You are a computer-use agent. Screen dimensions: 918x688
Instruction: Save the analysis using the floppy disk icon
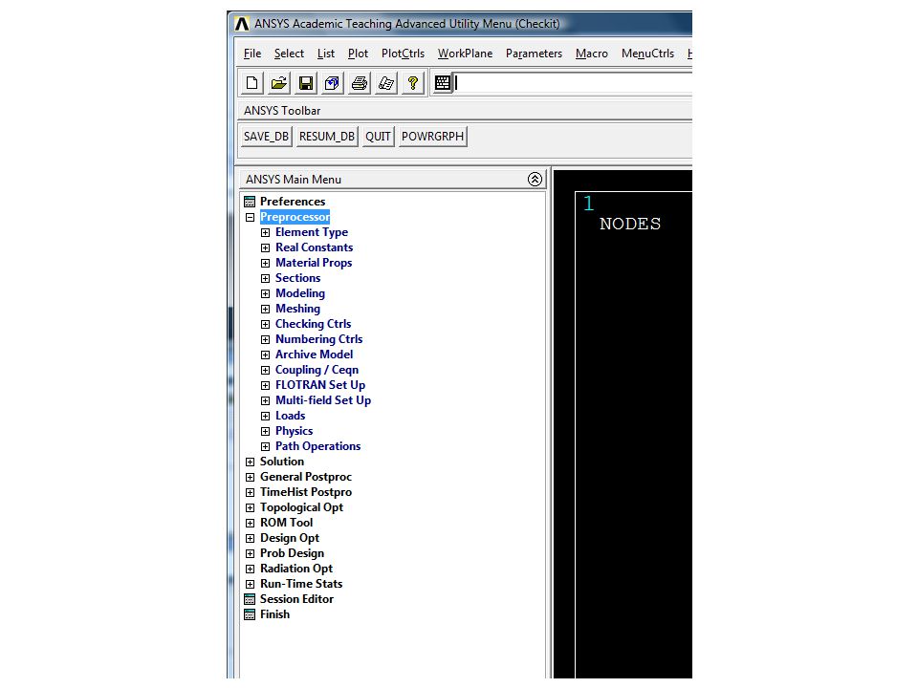point(306,83)
